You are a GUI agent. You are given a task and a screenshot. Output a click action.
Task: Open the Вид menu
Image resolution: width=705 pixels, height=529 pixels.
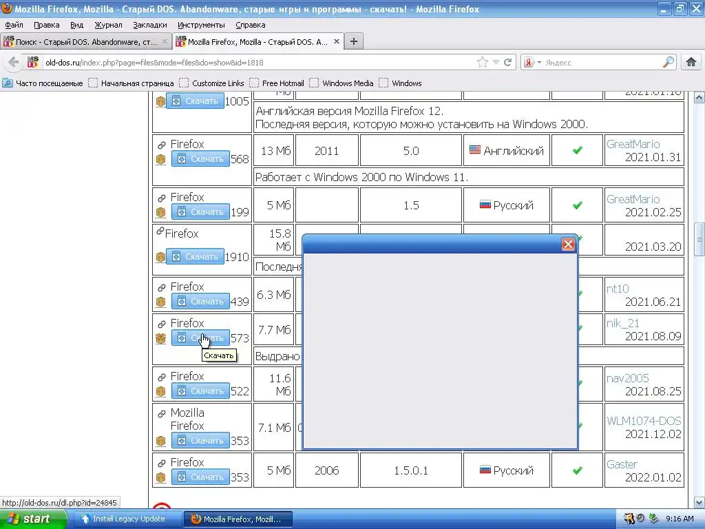tap(77, 25)
